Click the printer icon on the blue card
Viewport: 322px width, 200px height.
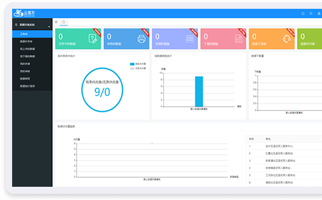141,39
